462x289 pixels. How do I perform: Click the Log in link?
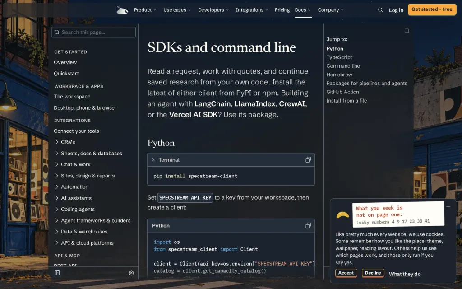coord(396,10)
